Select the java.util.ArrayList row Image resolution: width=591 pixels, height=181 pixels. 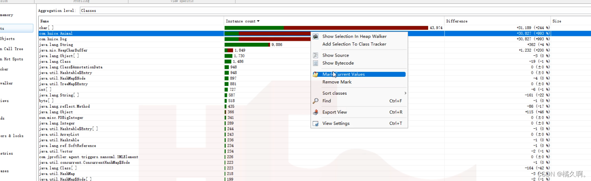pos(315,134)
